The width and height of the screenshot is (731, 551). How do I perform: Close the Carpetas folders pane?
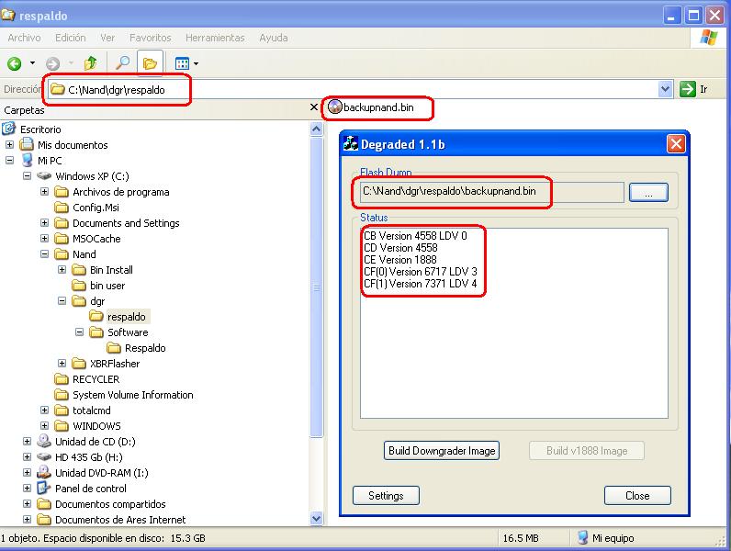(x=314, y=107)
